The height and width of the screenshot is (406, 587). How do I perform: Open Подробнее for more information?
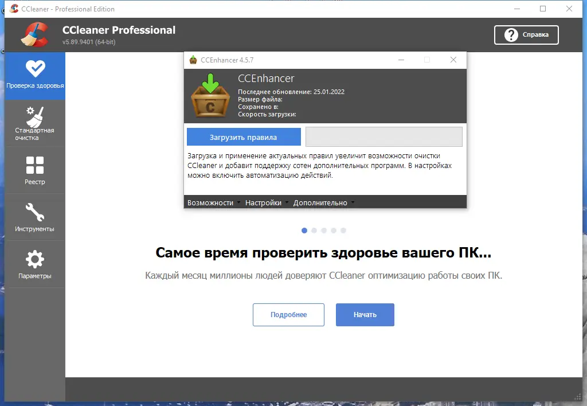pos(288,314)
